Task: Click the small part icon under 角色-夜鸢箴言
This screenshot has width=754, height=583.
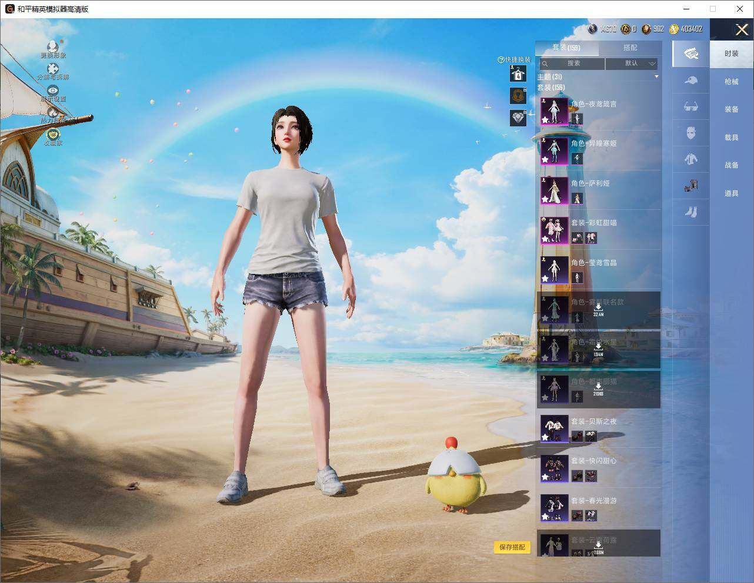Action: pyautogui.click(x=577, y=119)
